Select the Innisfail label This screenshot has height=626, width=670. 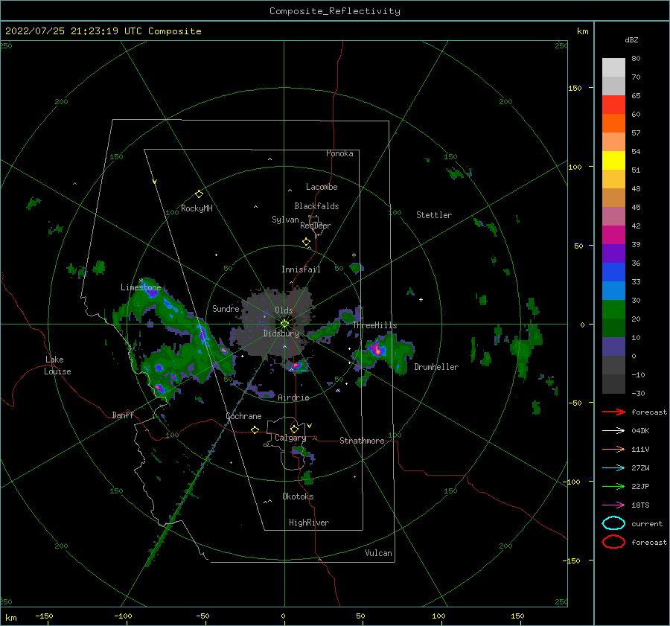pyautogui.click(x=301, y=269)
